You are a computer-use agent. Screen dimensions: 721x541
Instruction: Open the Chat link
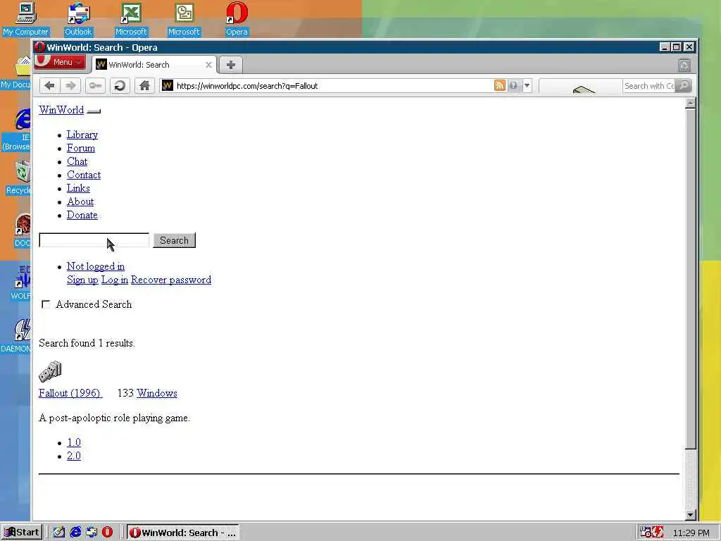[77, 161]
